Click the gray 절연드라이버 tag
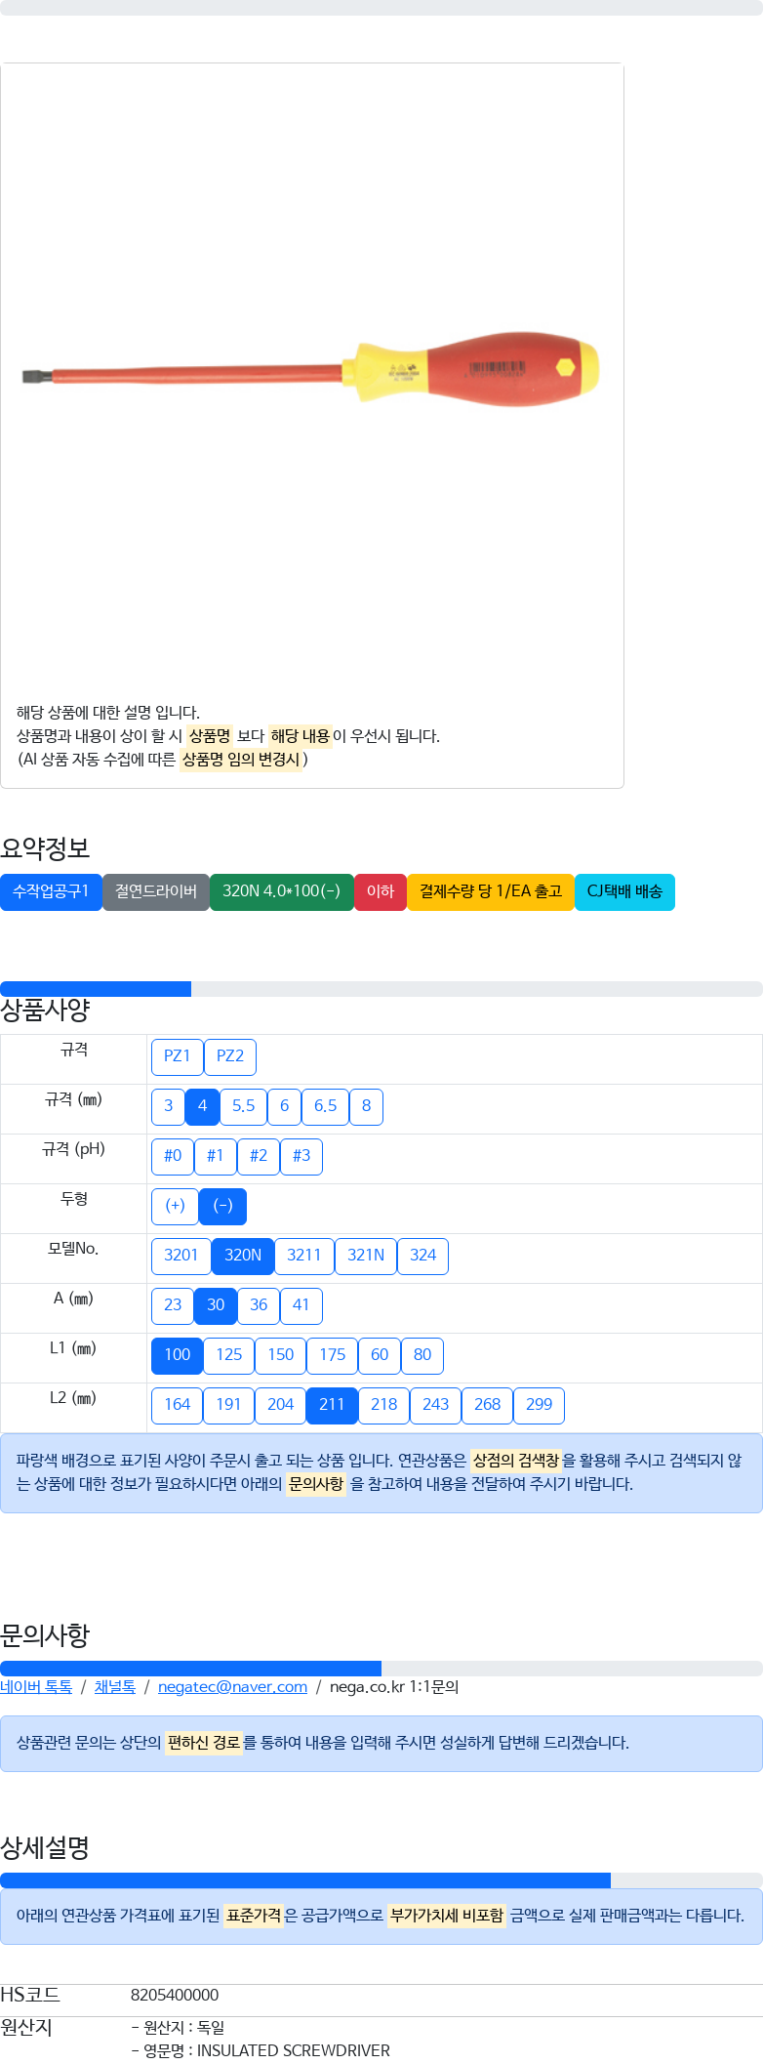Viewport: 763px width, 2064px height. (156, 891)
